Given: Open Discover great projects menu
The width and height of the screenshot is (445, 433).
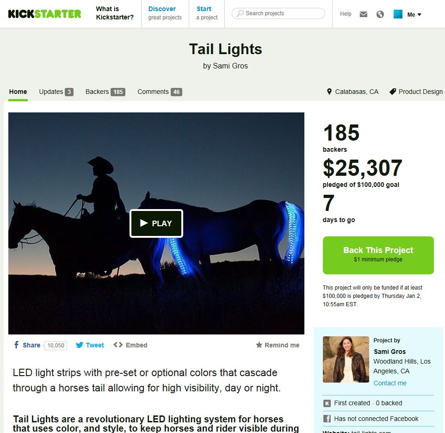Looking at the screenshot, I should click(x=165, y=13).
